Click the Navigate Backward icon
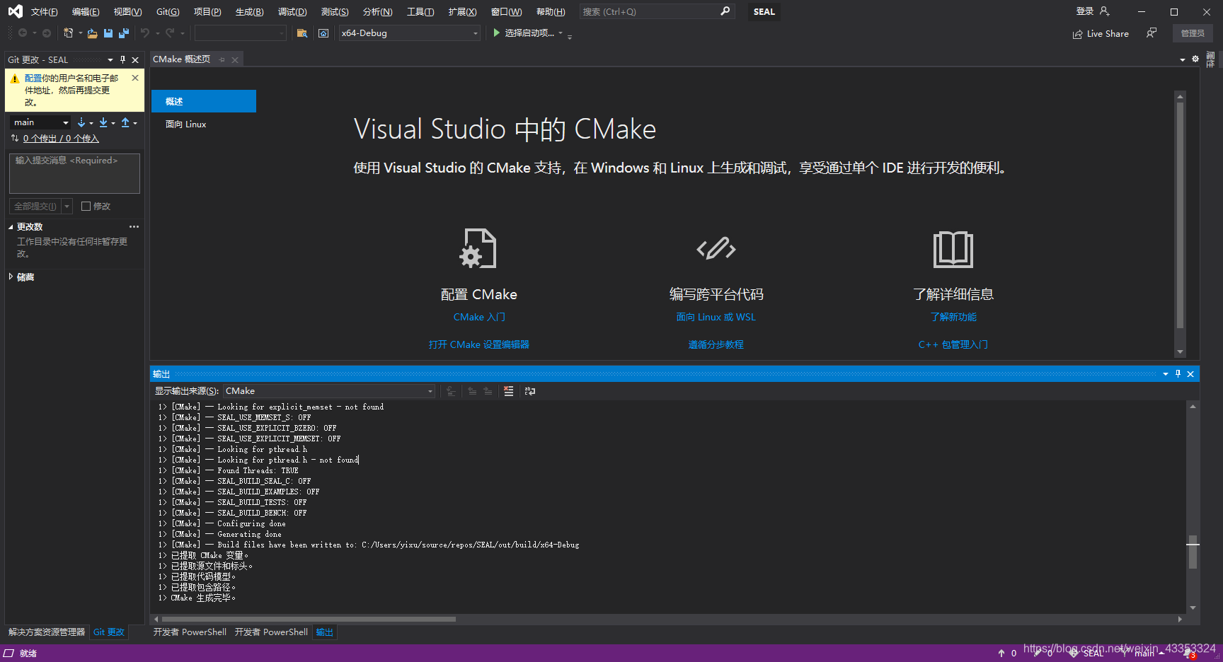The width and height of the screenshot is (1223, 662). point(23,33)
